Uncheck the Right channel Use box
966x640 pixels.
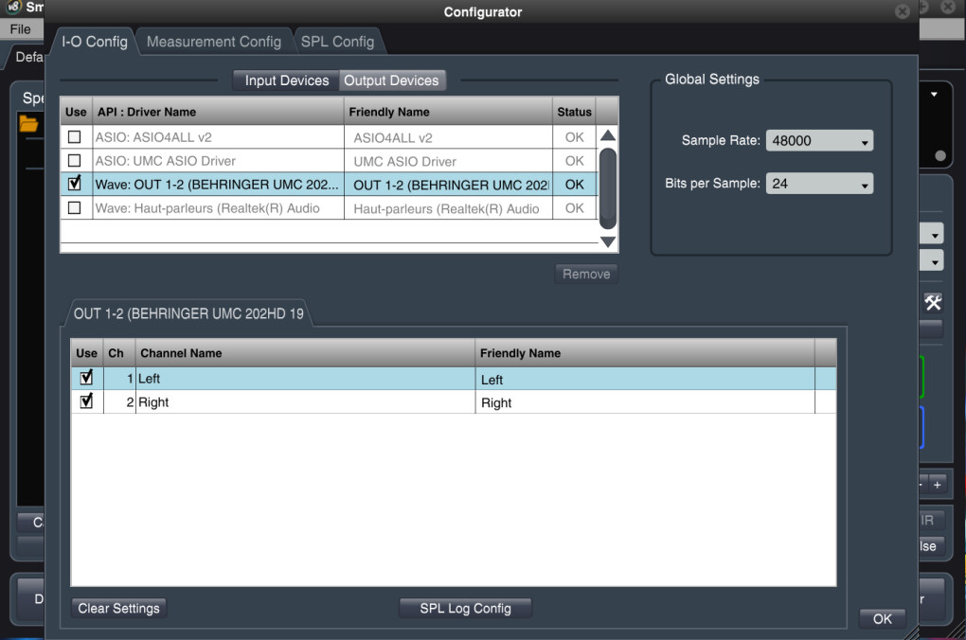86,401
